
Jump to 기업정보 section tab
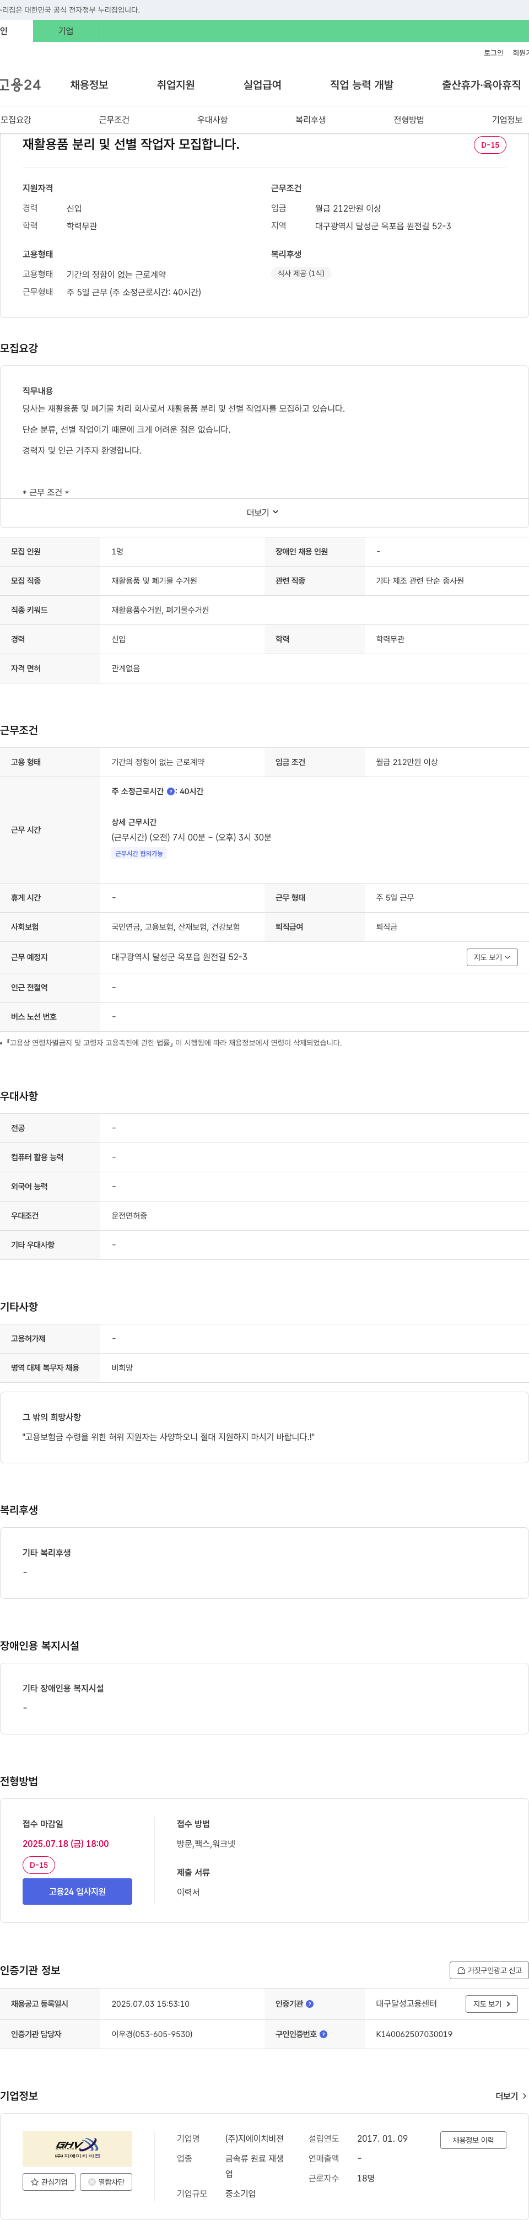tap(506, 120)
